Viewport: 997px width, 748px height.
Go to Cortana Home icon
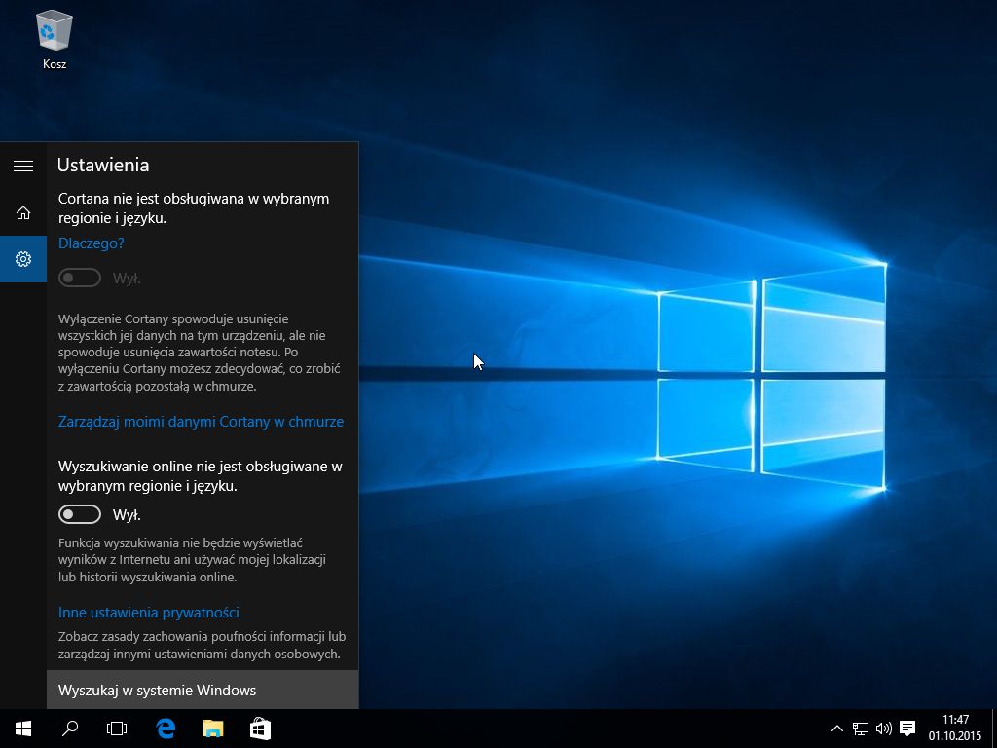click(23, 212)
